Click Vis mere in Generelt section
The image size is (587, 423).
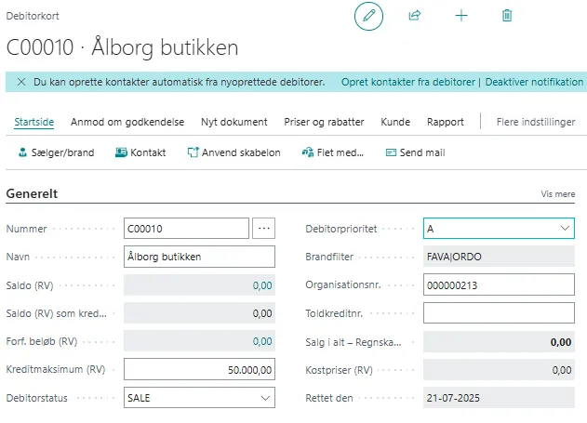click(x=559, y=194)
